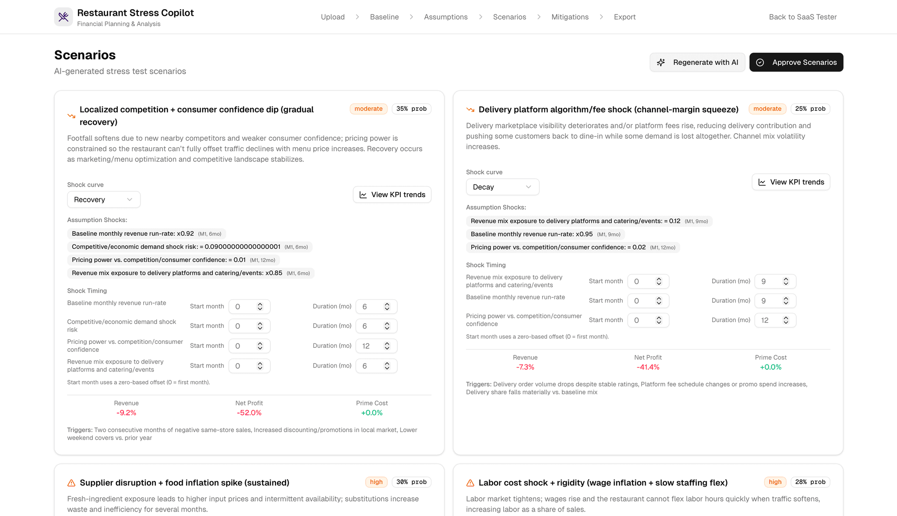The height and width of the screenshot is (516, 897).
Task: Click the warning triangle icon next to Supplier disruption
Action: (x=71, y=483)
